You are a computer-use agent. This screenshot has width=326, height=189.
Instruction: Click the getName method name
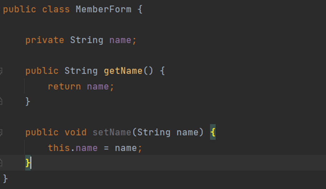tap(123, 71)
